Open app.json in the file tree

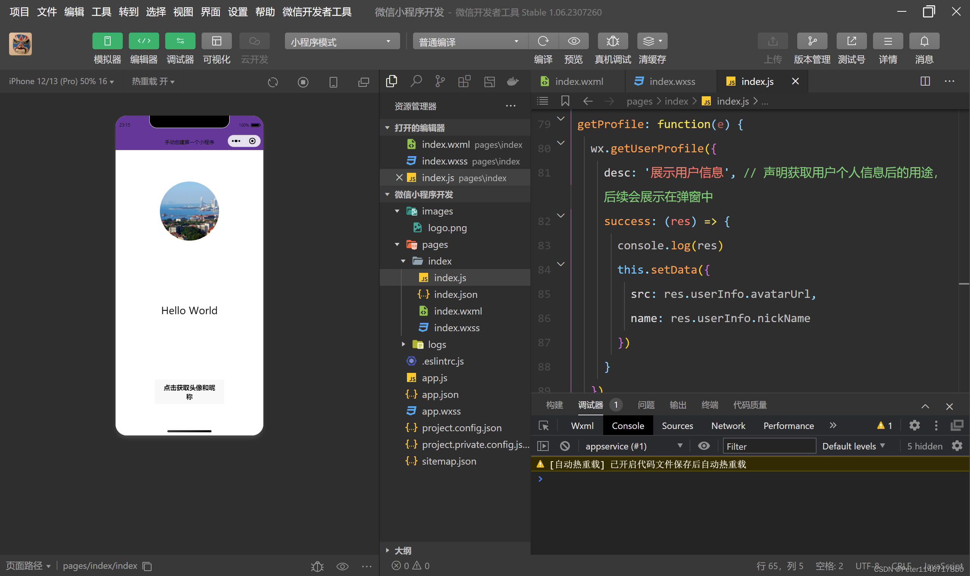pos(440,394)
